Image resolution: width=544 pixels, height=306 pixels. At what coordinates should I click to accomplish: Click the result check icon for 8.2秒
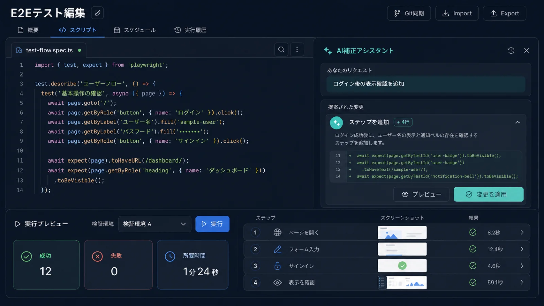click(x=473, y=233)
